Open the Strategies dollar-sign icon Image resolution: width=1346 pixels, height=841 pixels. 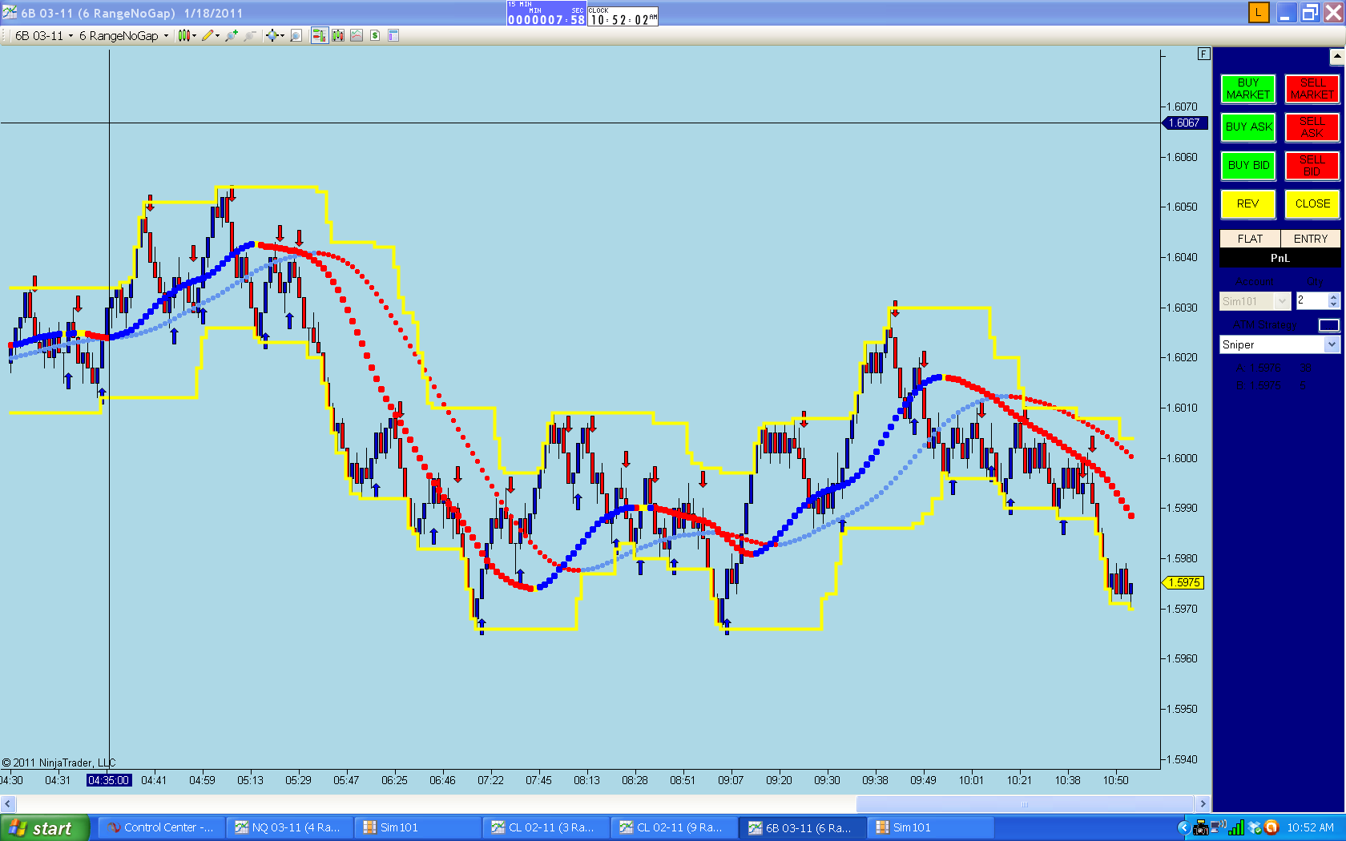(375, 35)
